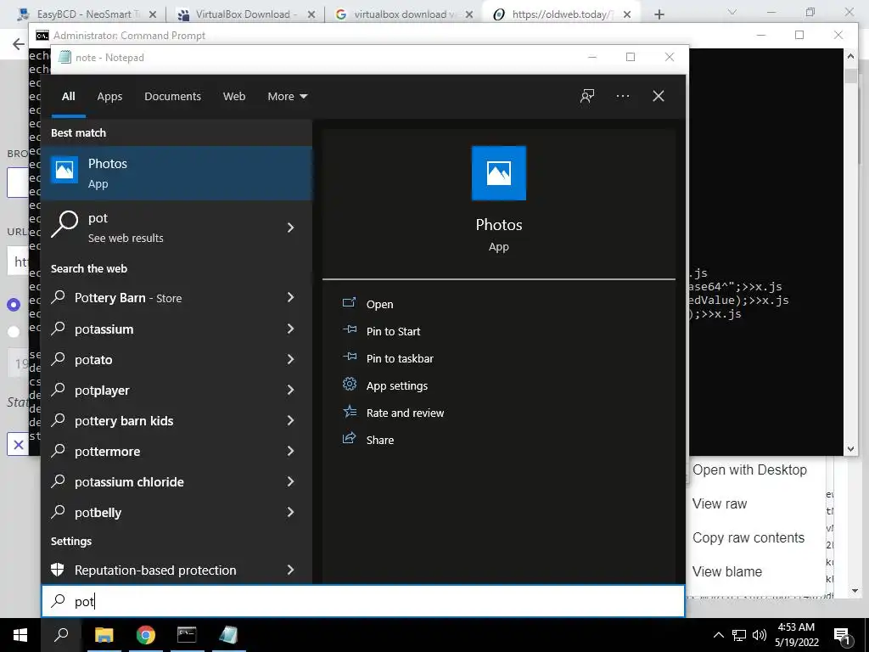Select the 'potassium' web suggestion
This screenshot has height=652, width=869.
[177, 329]
